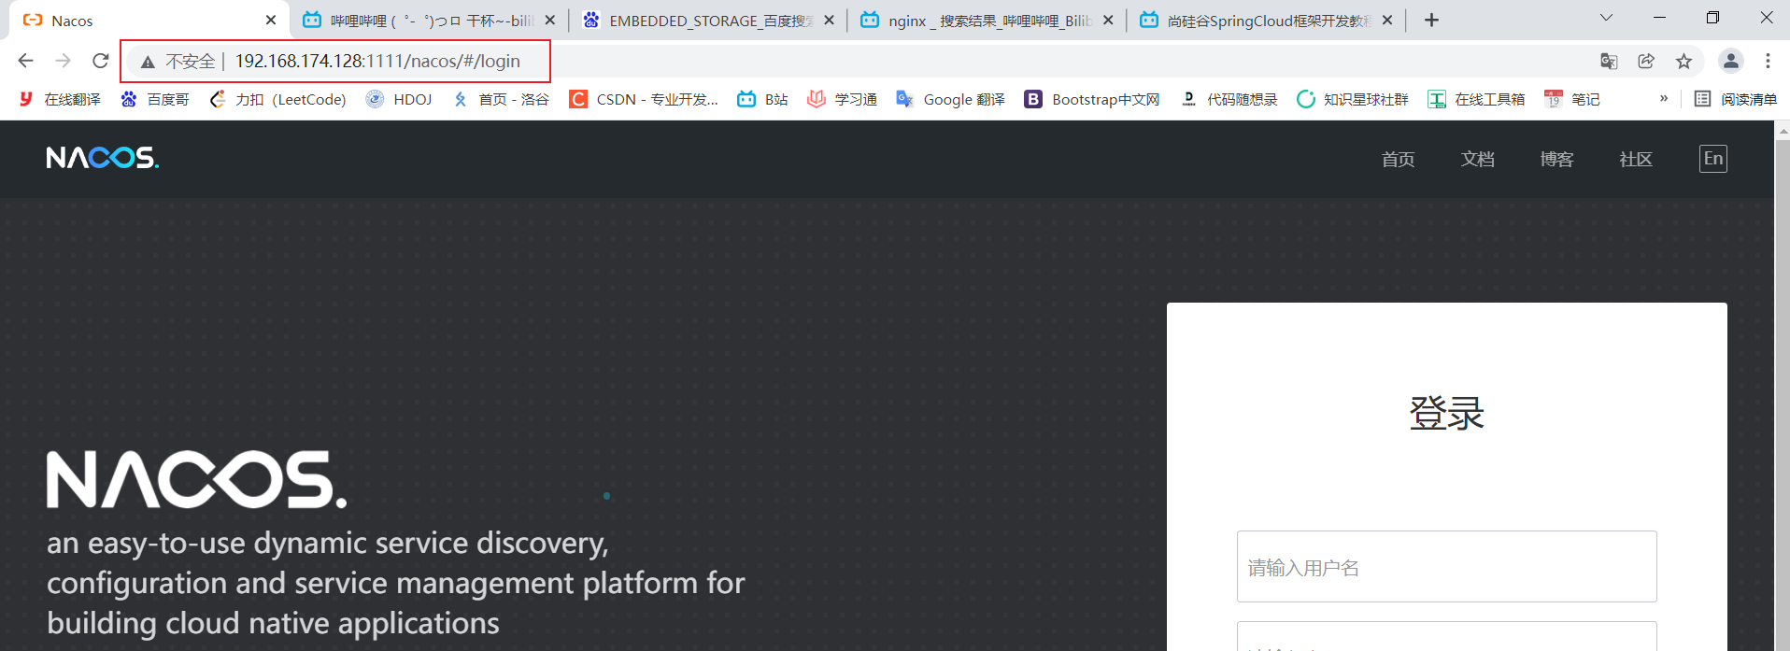This screenshot has width=1790, height=651.
Task: Click the 登录 heading text
Action: pos(1446,413)
